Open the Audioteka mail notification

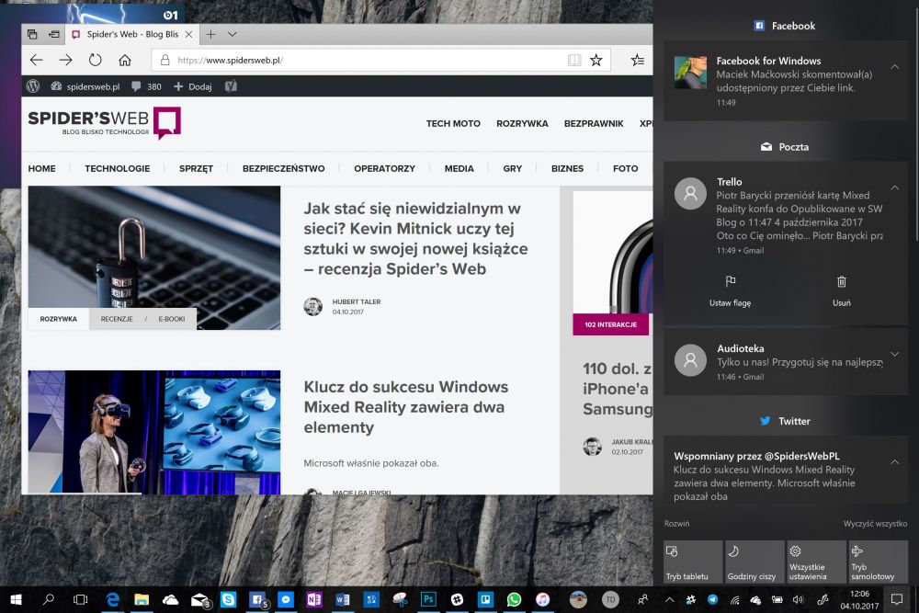(786, 360)
